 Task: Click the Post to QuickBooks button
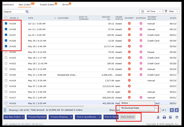point(87,117)
